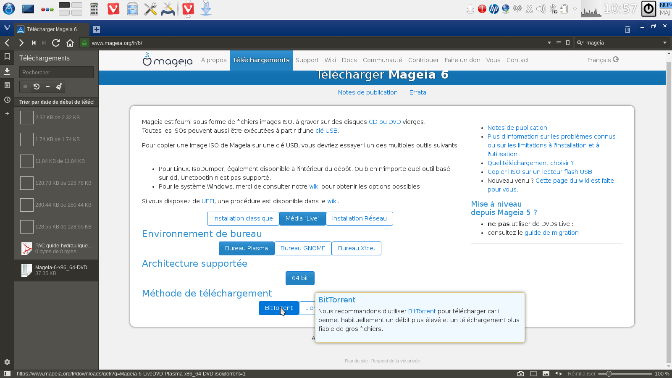Viewport: 672px width, 378px height.
Task: Show site security info via green padlock
Action: coord(84,43)
